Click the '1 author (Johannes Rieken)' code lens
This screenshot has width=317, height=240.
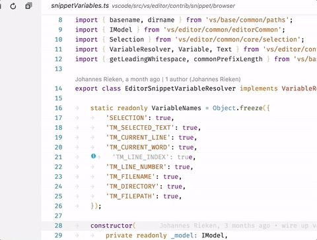[203, 79]
